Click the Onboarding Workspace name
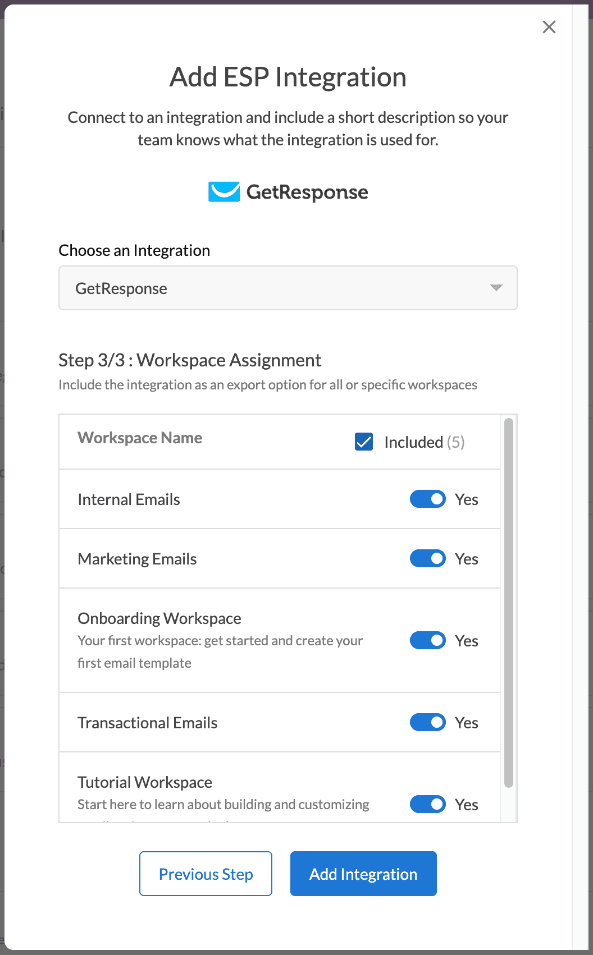 tap(159, 618)
